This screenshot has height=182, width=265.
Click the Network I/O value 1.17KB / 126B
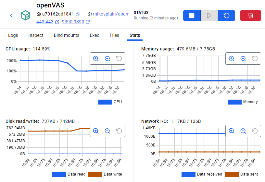tap(186, 121)
